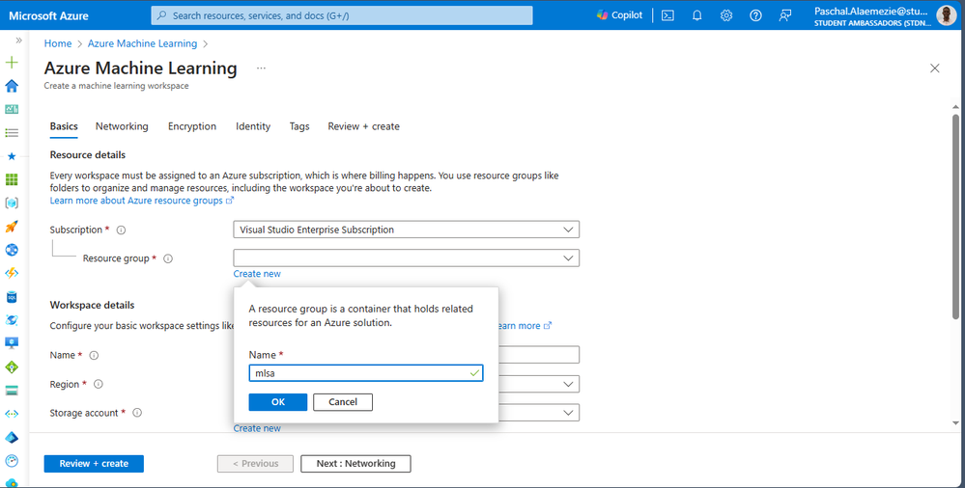Image resolution: width=965 pixels, height=488 pixels.
Task: Click the Storage account info icon
Action: tap(137, 413)
